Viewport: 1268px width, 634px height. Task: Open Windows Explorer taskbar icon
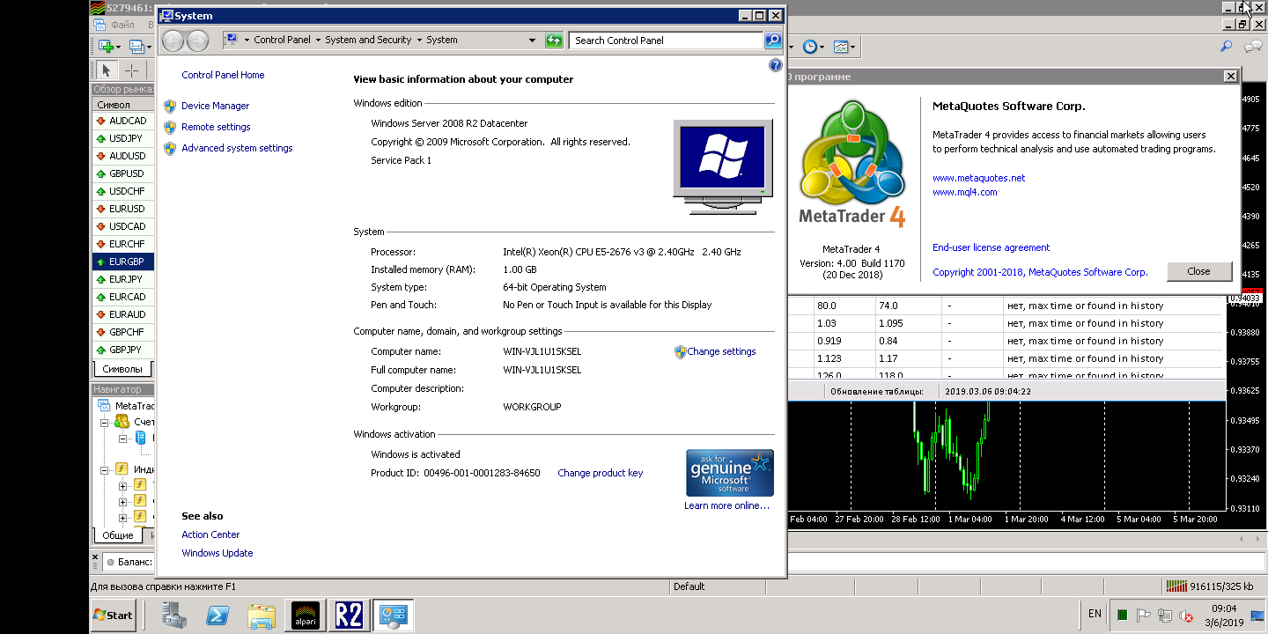coord(262,616)
